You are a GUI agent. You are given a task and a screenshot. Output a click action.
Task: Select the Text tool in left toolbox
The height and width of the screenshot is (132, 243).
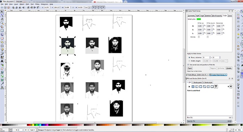tap(2, 61)
